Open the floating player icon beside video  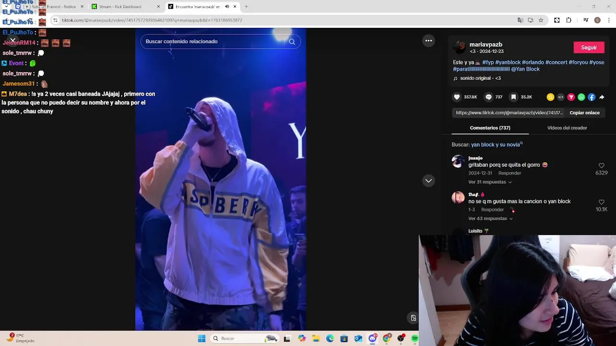pyautogui.click(x=413, y=318)
